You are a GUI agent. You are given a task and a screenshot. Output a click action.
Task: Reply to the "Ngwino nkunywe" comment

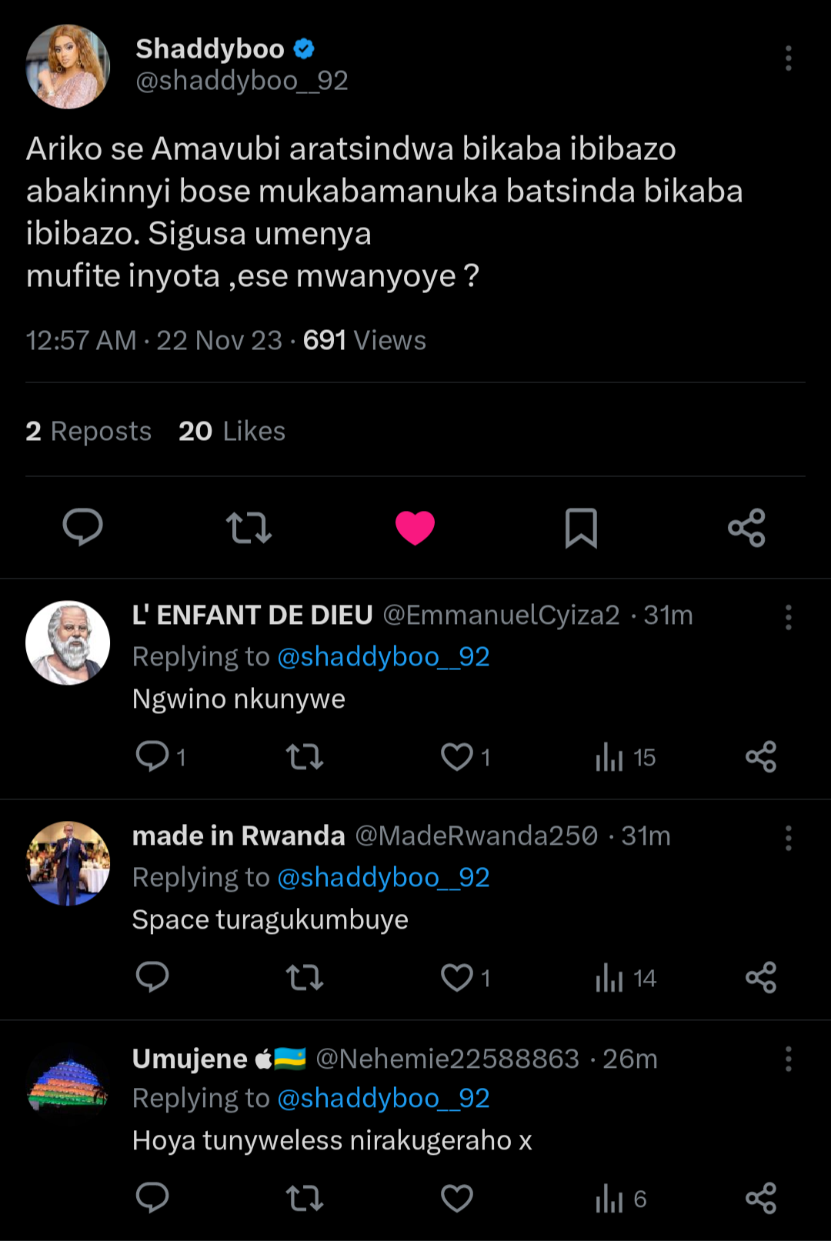152,757
